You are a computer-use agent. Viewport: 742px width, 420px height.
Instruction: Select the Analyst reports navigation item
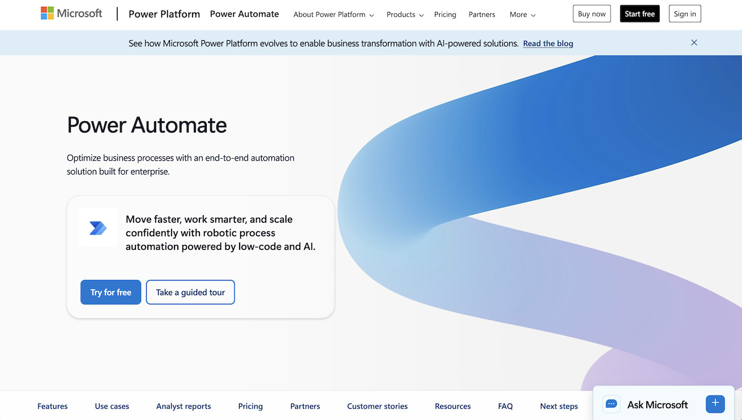coord(184,406)
